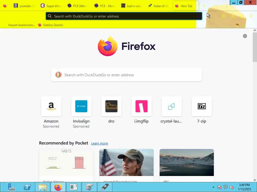Image resolution: width=257 pixels, height=192 pixels.
Task: Save page to Pocket toolbar icon
Action: click(224, 16)
